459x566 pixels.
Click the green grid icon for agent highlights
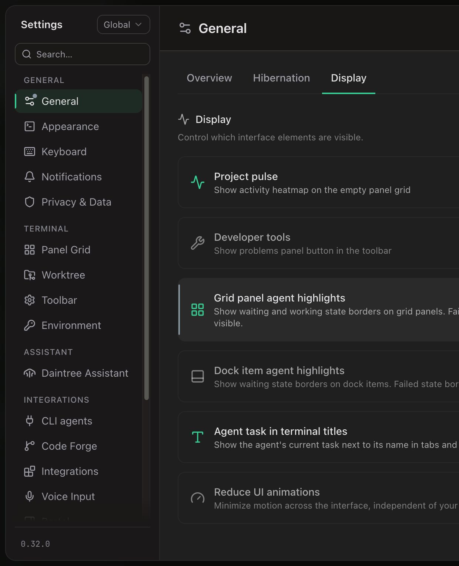(198, 310)
